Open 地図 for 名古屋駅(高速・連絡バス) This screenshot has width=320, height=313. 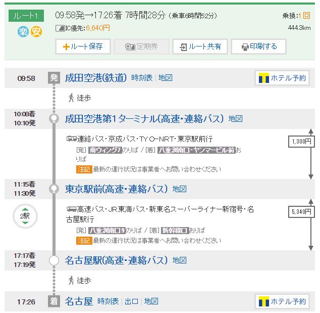pyautogui.click(x=180, y=260)
